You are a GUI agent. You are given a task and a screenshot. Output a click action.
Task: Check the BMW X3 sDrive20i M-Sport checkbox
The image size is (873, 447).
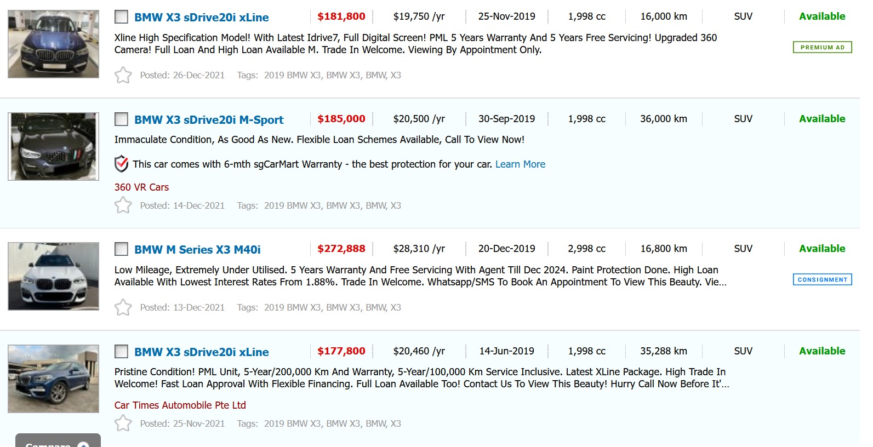121,119
